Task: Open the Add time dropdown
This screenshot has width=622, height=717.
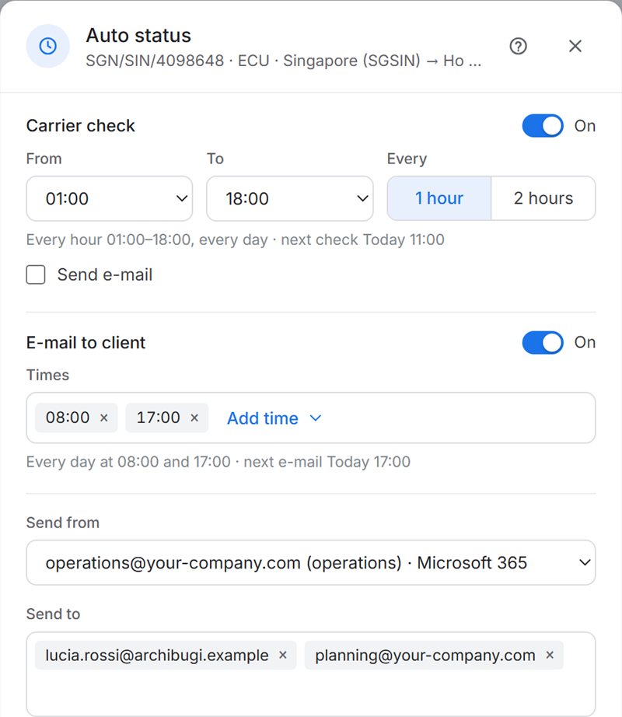Action: point(274,418)
